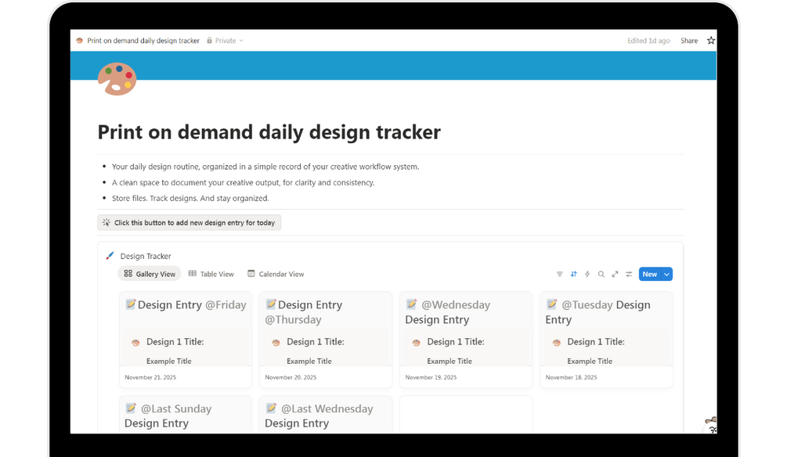Open the search magnifier in database toolbar

pos(601,274)
